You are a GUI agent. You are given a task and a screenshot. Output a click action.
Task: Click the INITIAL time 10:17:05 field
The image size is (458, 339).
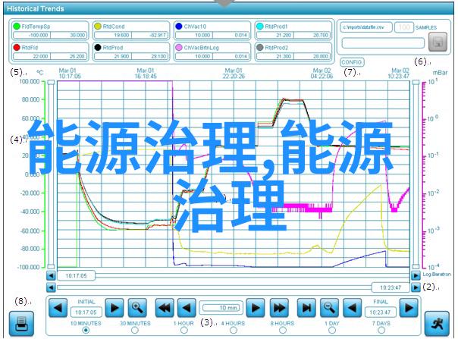click(86, 312)
